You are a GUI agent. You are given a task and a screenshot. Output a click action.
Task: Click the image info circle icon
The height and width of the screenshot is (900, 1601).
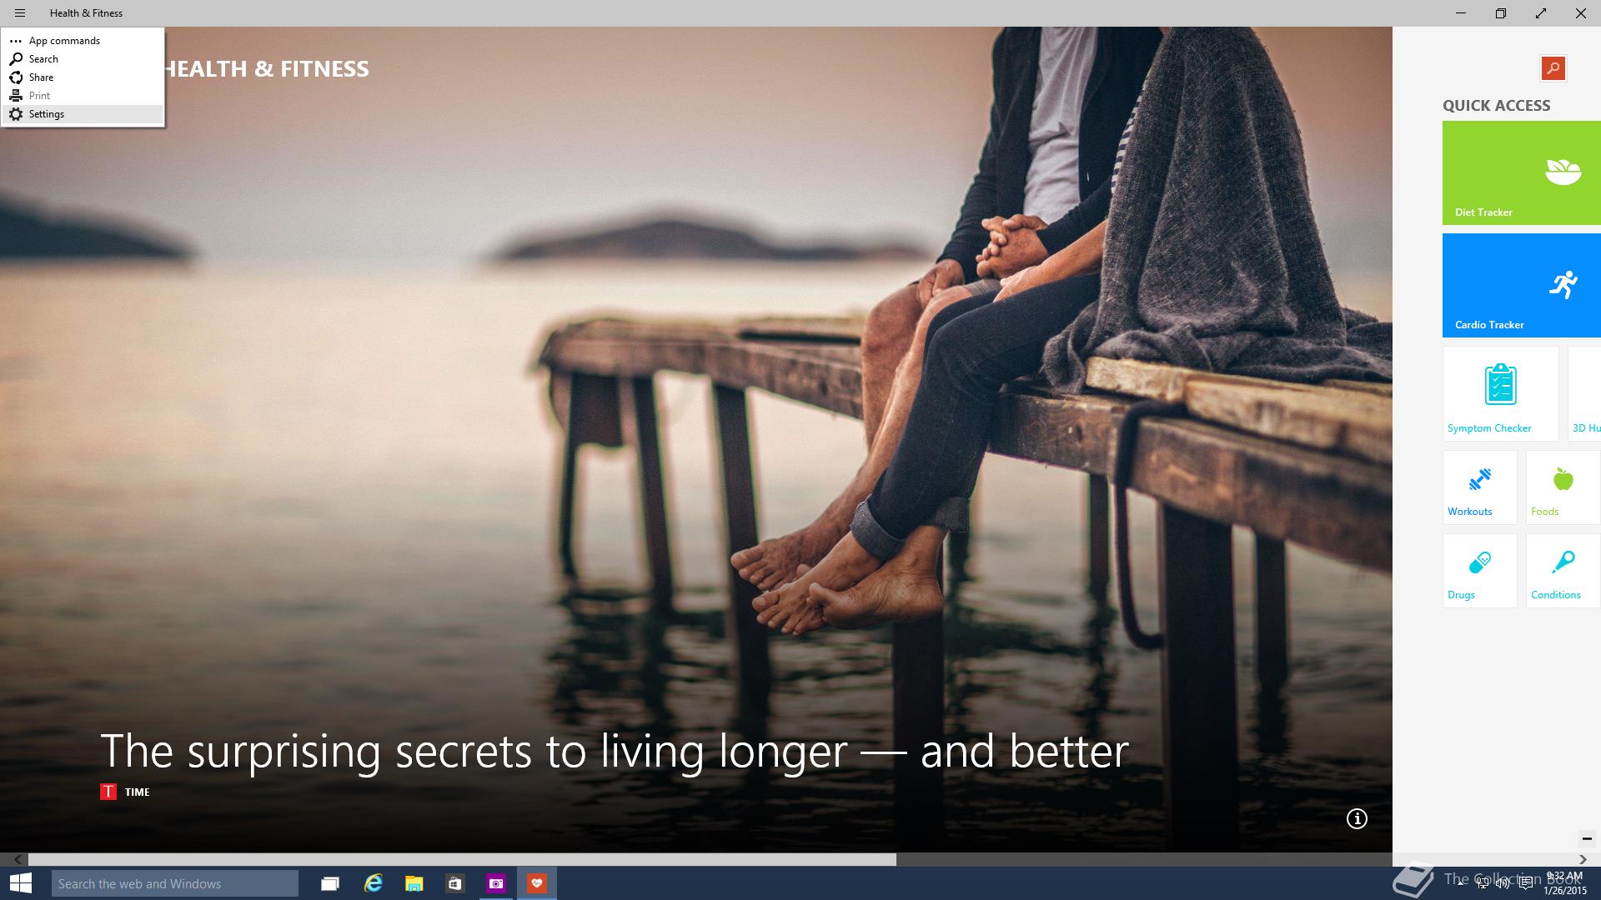click(1357, 819)
